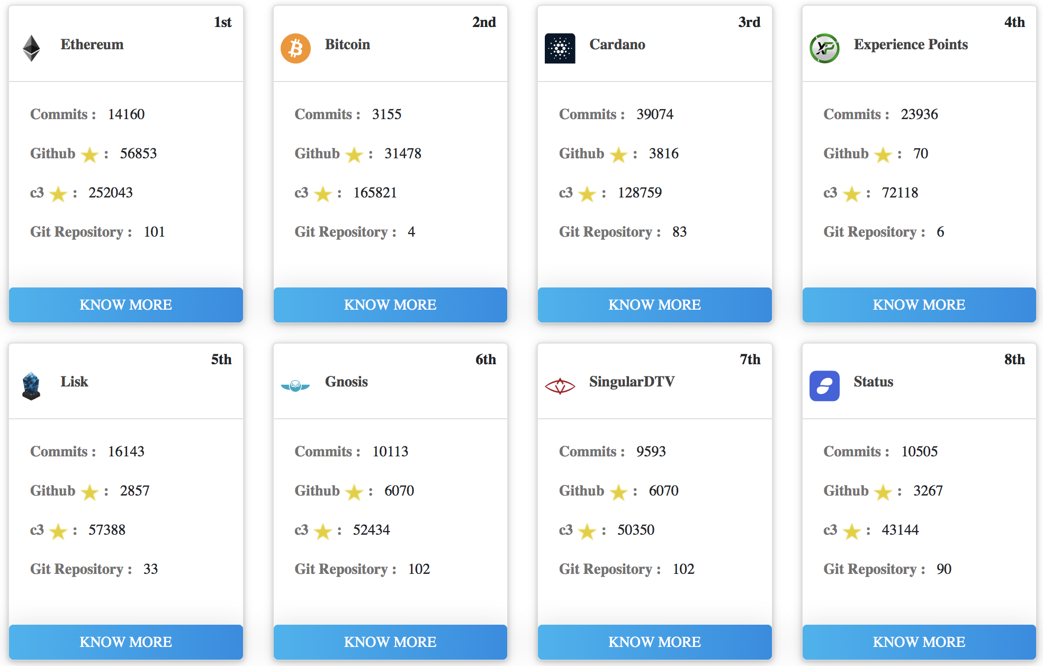Select the Gnosis title text
Viewport: 1043px width, 666px height.
click(x=346, y=382)
